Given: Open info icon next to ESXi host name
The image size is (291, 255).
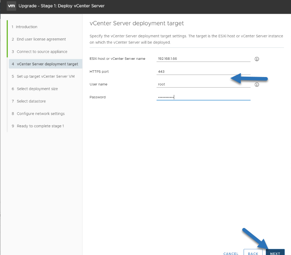Looking at the screenshot, I should [x=257, y=59].
